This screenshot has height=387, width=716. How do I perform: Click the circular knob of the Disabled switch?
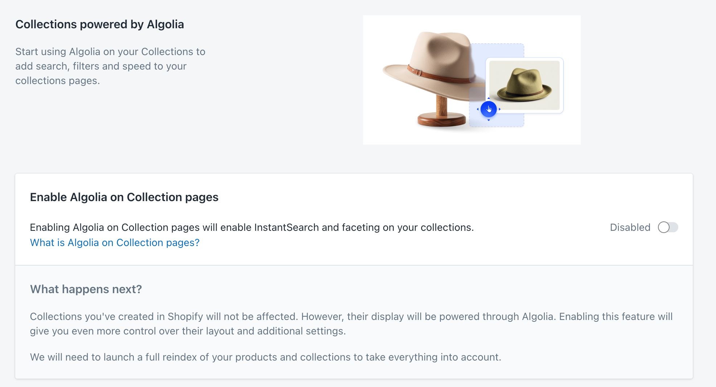pos(664,228)
